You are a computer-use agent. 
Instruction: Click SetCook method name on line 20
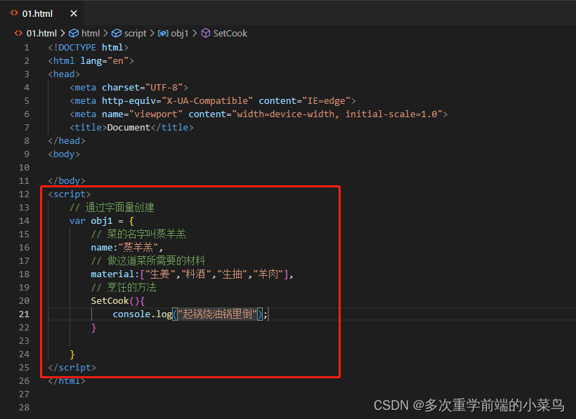[x=110, y=301]
